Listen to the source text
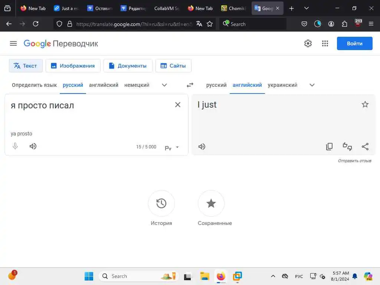This screenshot has height=285, width=380. 33,146
